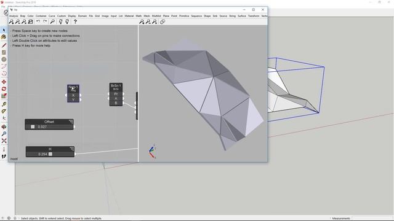
Task: Select the BrSr-1 node header
Action: point(116,87)
